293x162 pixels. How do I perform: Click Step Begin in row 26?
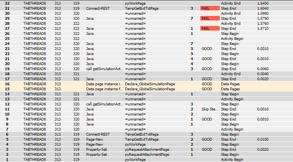[x=230, y=34]
